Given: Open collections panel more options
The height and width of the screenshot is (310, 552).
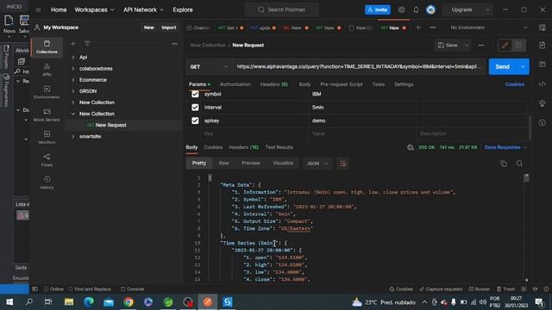Looking at the screenshot, I should 174,44.
